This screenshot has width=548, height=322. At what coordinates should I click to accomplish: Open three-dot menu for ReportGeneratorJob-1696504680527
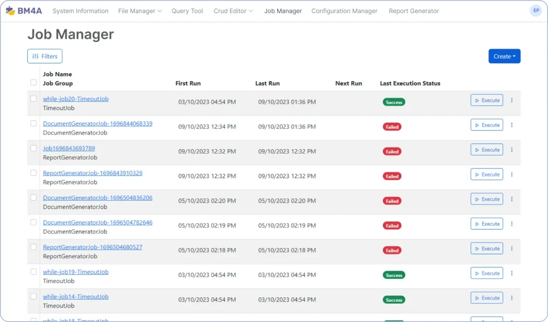[512, 249]
